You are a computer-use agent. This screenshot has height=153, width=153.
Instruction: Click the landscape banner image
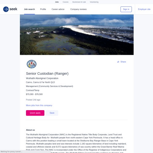click(x=77, y=35)
